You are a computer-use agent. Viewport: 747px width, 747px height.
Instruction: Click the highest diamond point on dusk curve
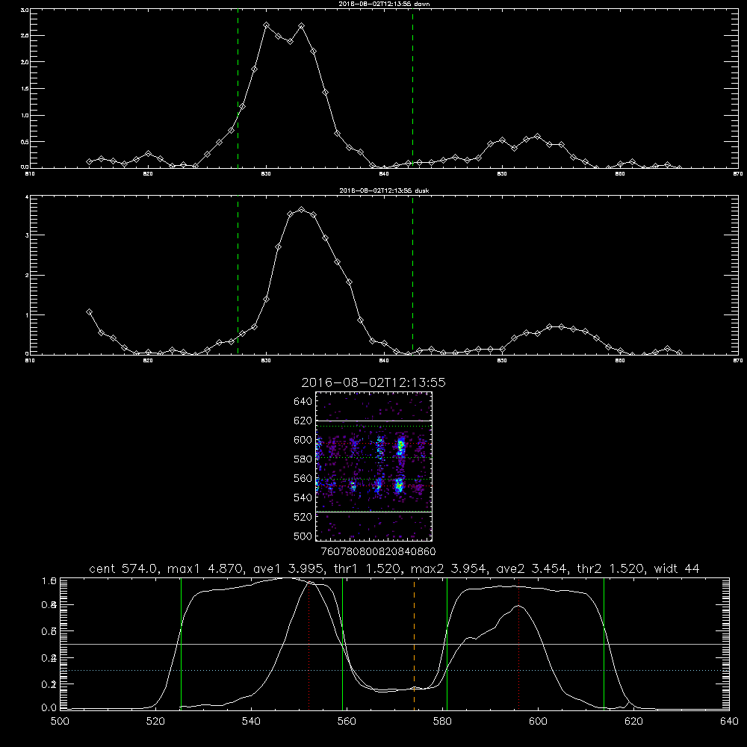(301, 210)
